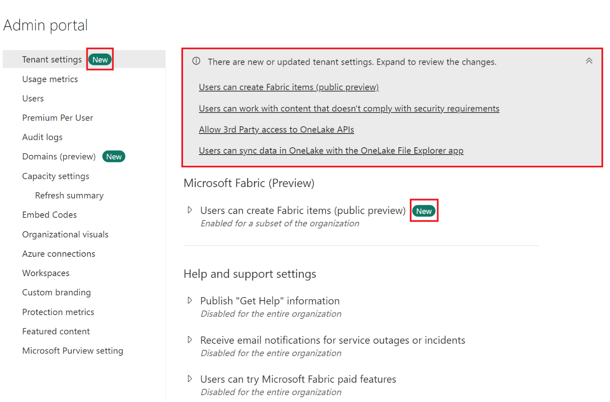Click New badge next to Tenant settings

coord(100,60)
